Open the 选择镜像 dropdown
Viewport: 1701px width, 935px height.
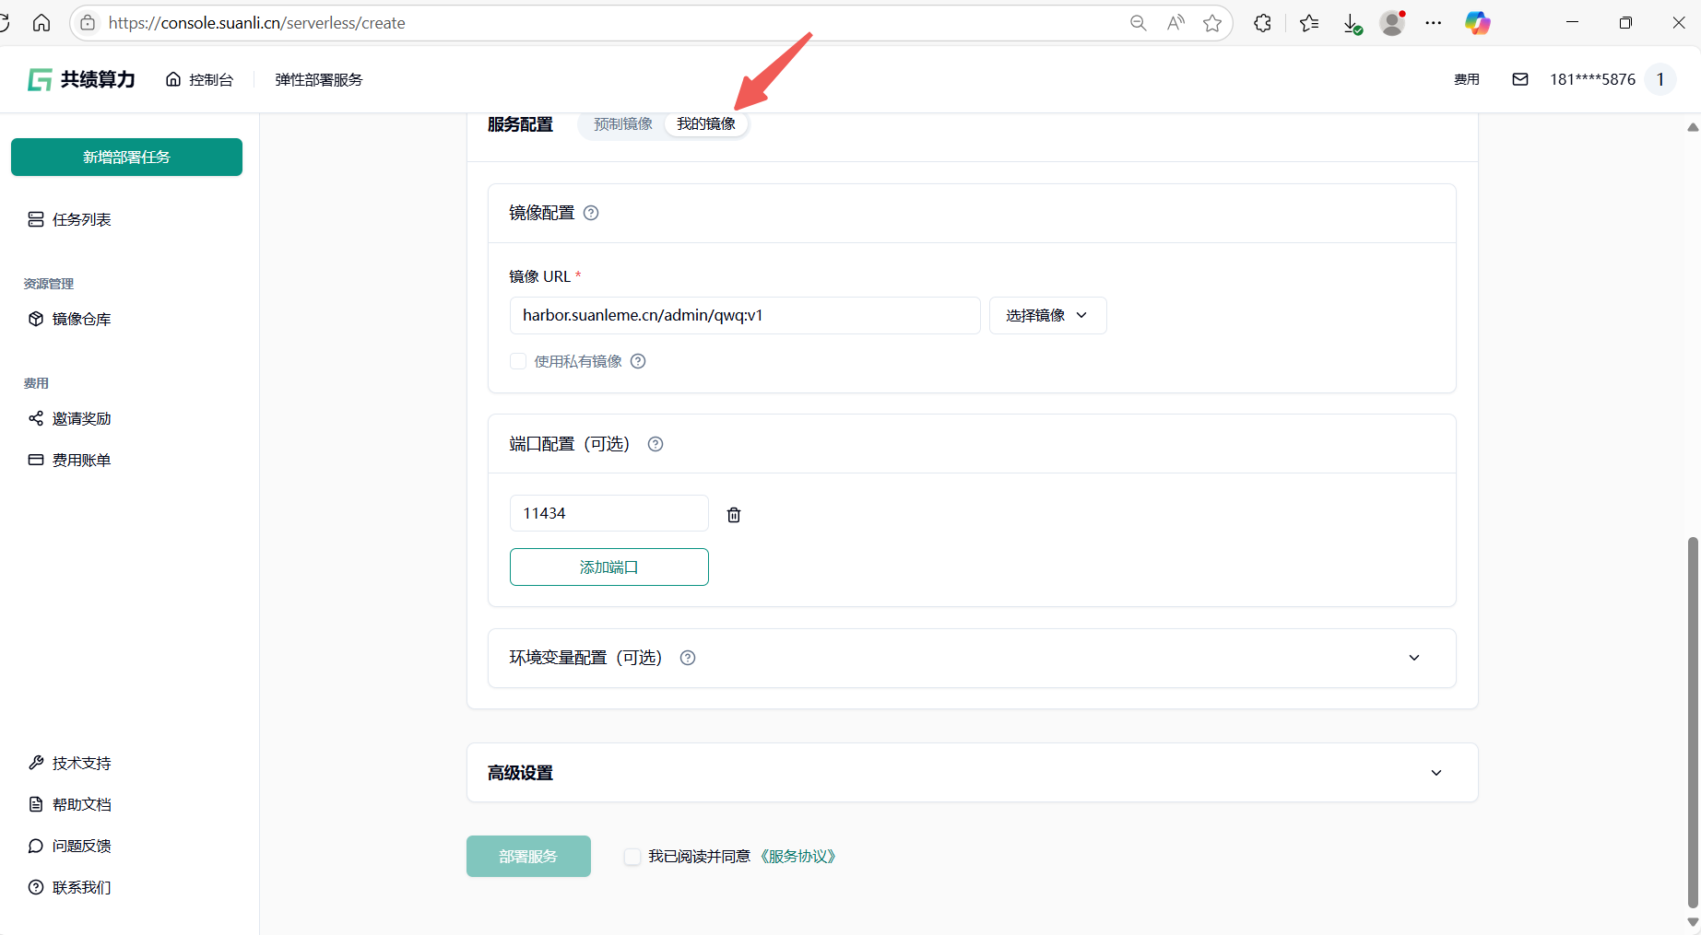pyautogui.click(x=1047, y=315)
